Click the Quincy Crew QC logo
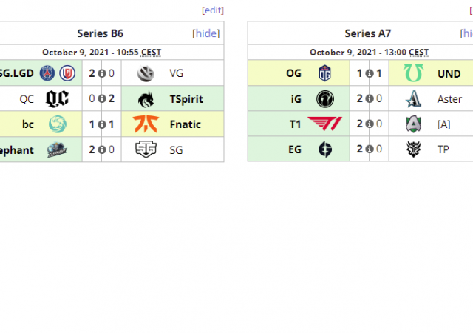The image size is (473, 333). pyautogui.click(x=58, y=98)
